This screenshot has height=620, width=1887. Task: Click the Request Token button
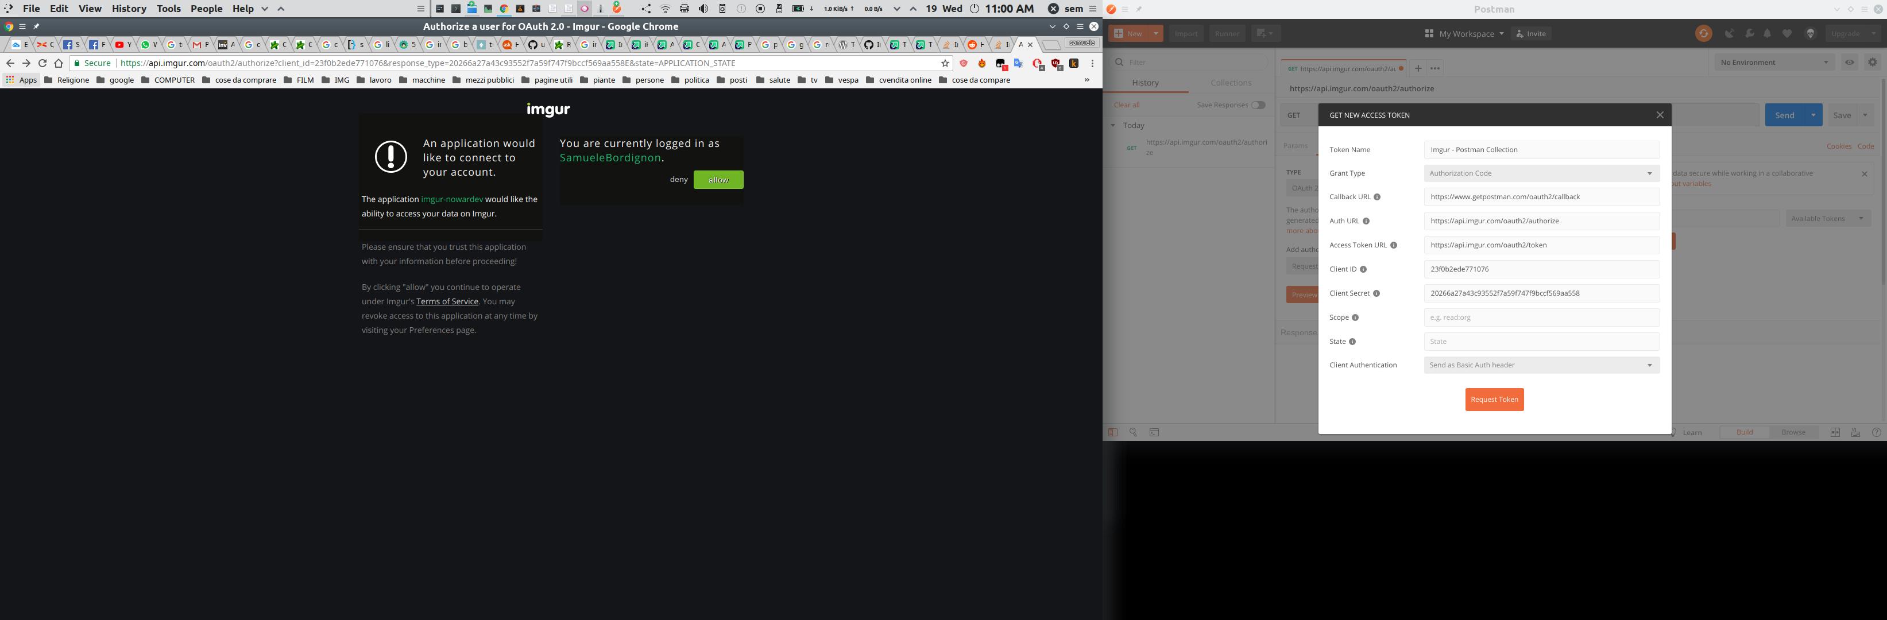click(x=1494, y=400)
